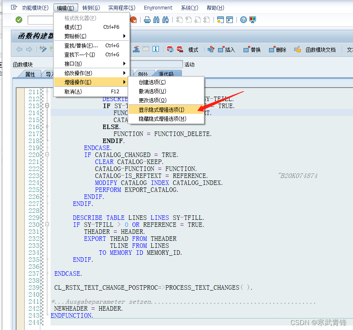This screenshot has height=330, width=353.
Task: Click the 函数模块文档 button
Action: pyautogui.click(x=320, y=50)
